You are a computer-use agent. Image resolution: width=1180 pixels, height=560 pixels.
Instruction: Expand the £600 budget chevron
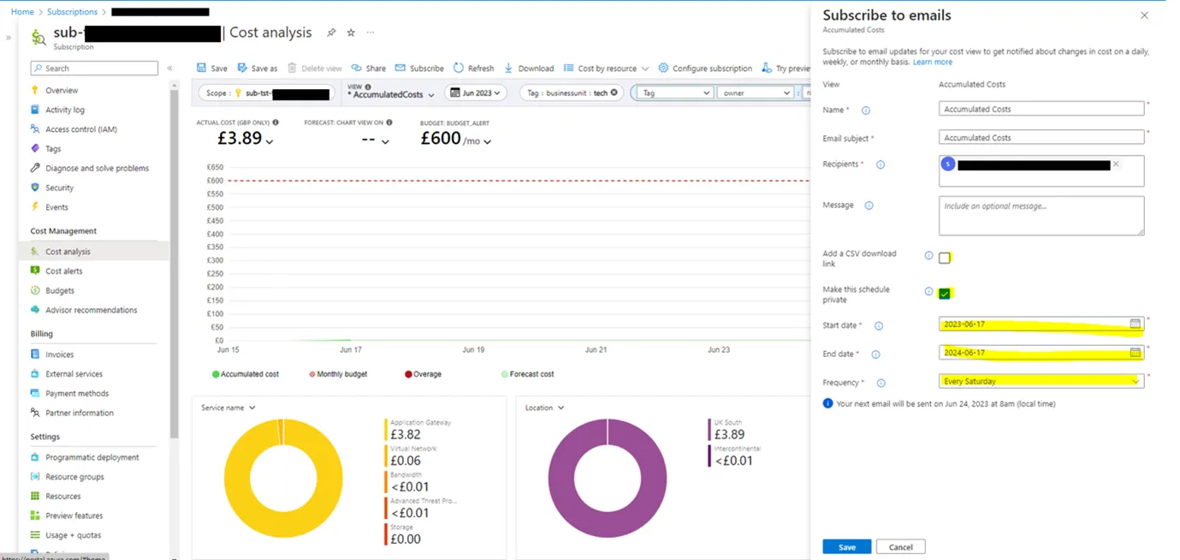pyautogui.click(x=488, y=142)
